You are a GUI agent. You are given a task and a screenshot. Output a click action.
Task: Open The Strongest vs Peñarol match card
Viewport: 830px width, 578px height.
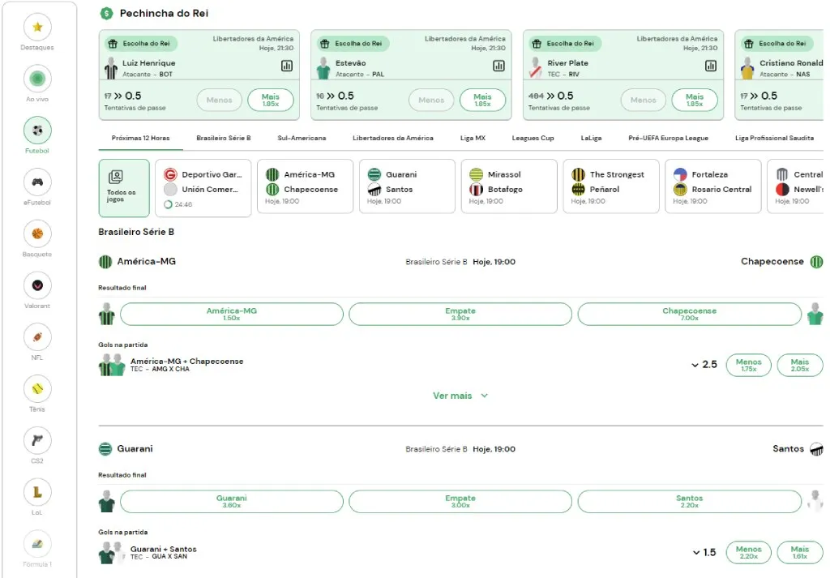pos(611,186)
